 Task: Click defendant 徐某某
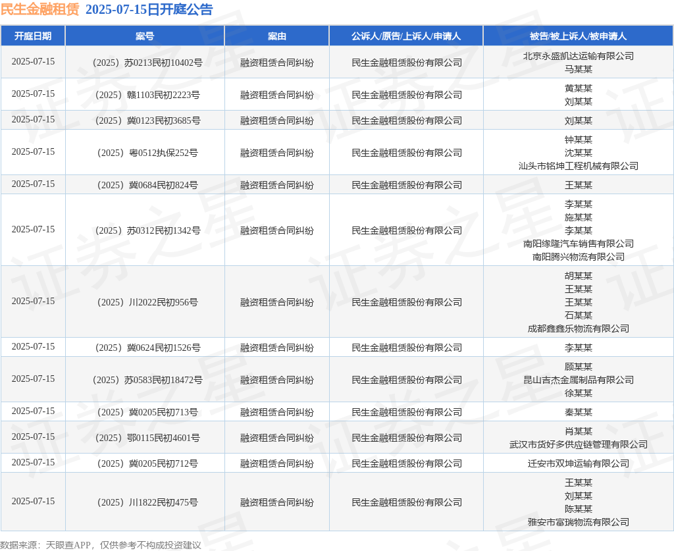[x=579, y=393]
